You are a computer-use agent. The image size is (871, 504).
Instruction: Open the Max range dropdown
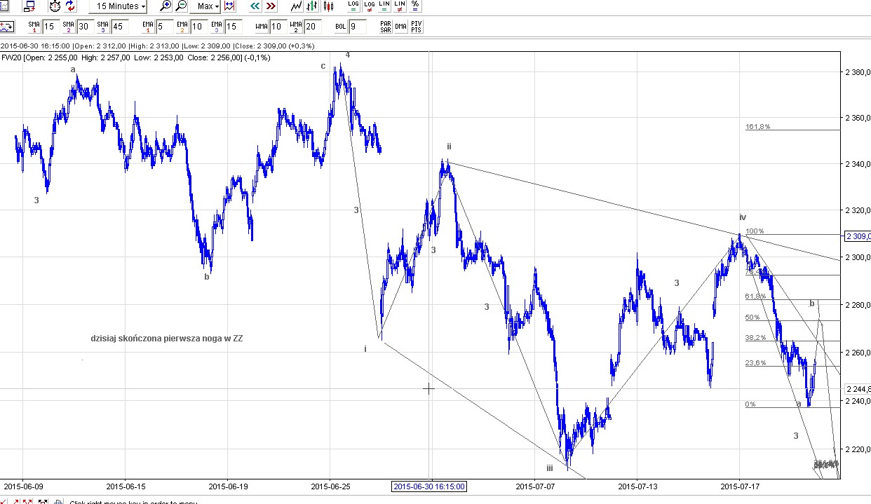pyautogui.click(x=207, y=6)
